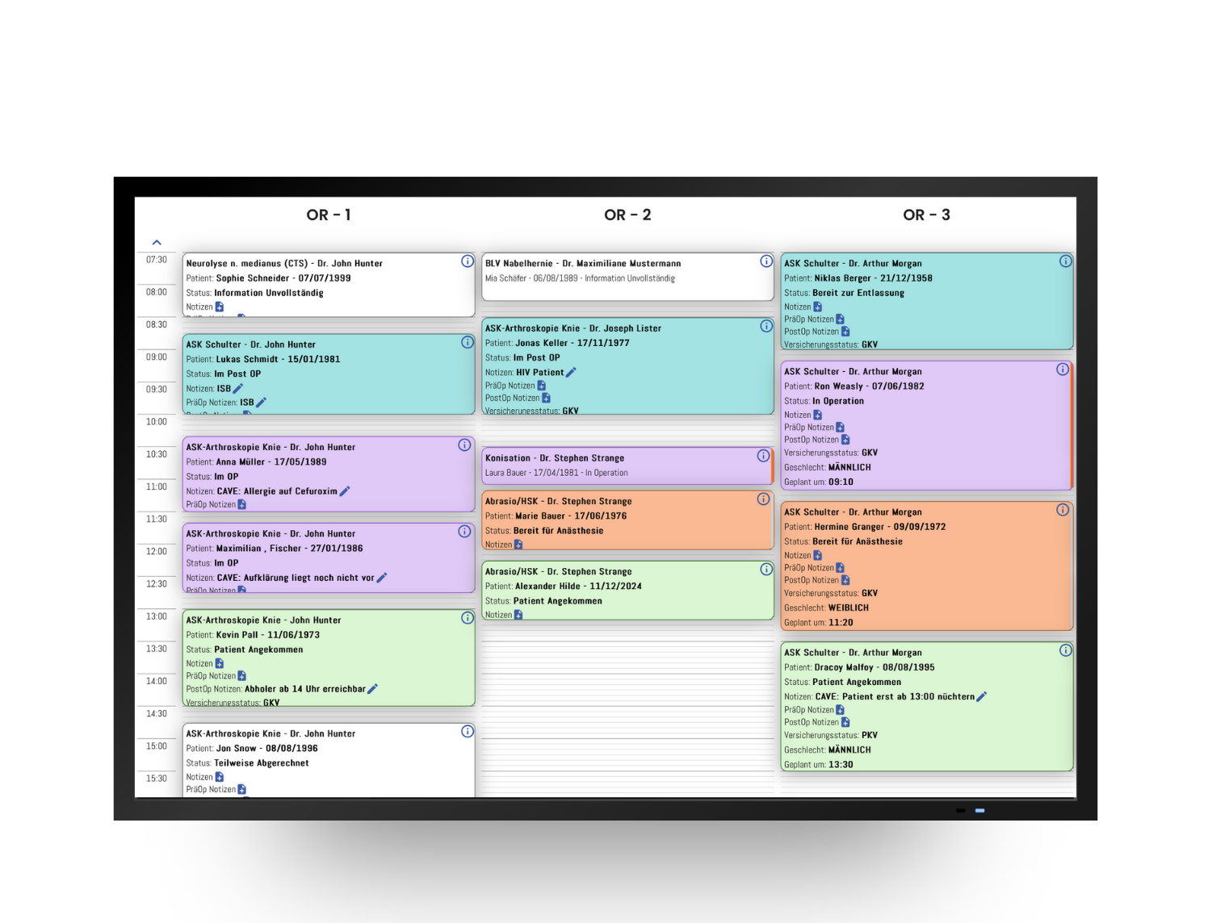The image size is (1208, 923).
Task: Open info for Konisation appointment
Action: tap(763, 456)
